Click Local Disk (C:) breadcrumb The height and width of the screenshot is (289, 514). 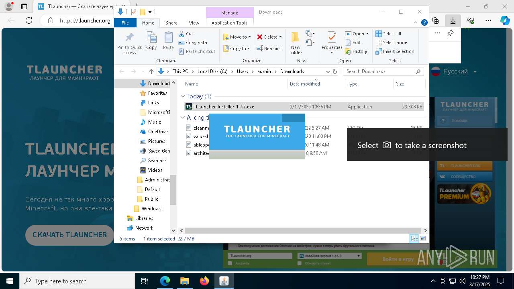[x=212, y=71]
